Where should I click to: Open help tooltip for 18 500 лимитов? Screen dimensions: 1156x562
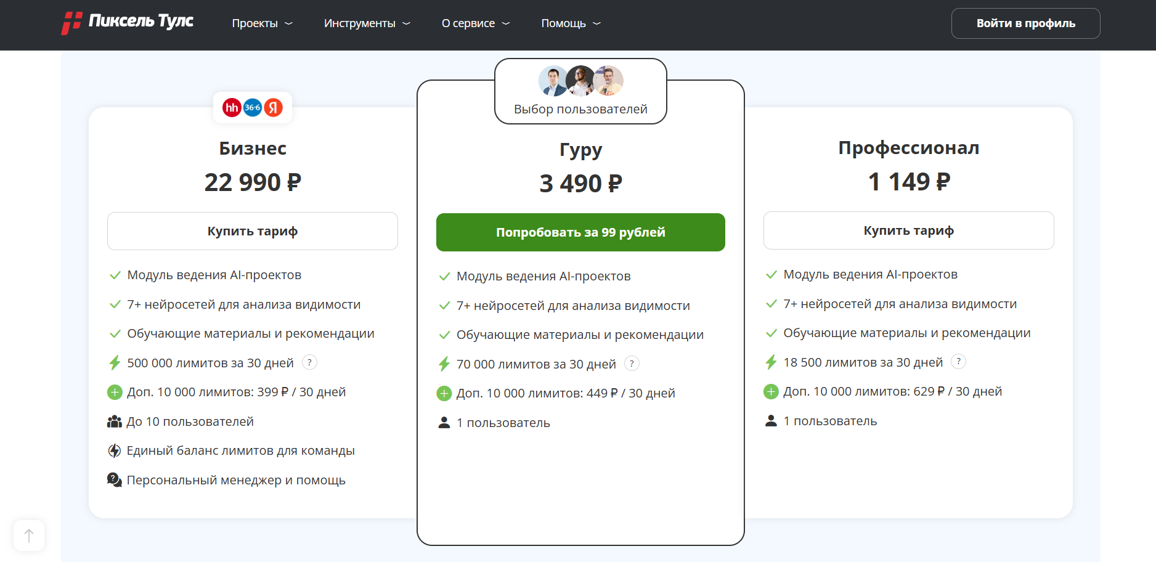click(x=958, y=362)
